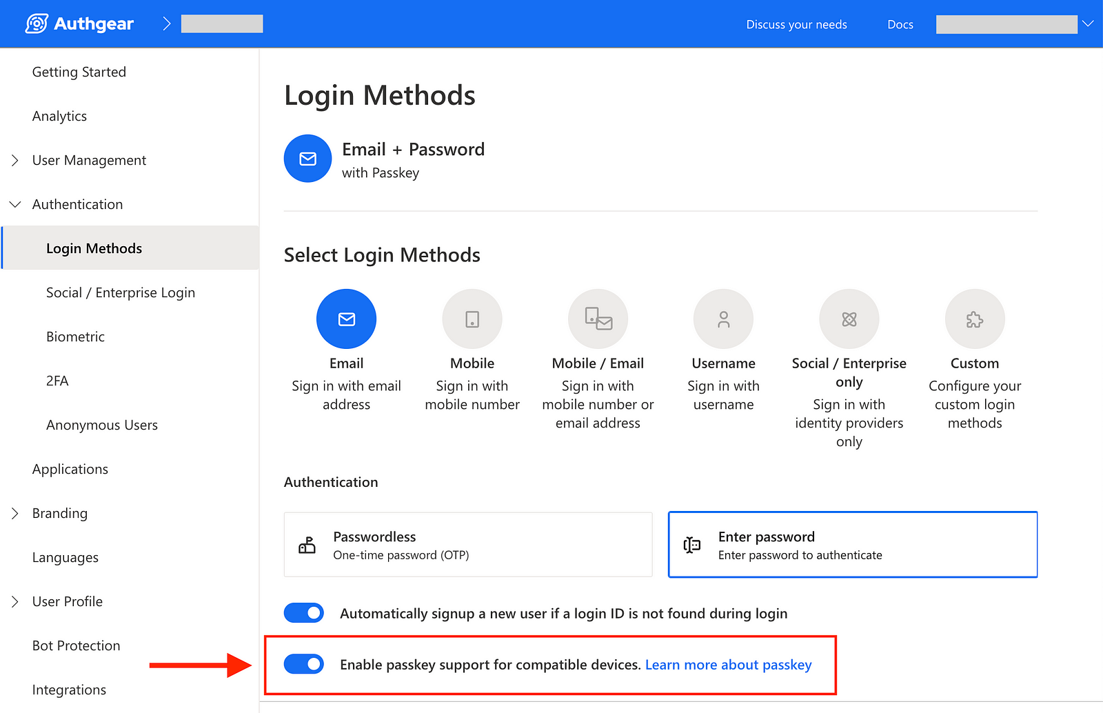
Task: Click the Authgear brand name
Action: [94, 23]
